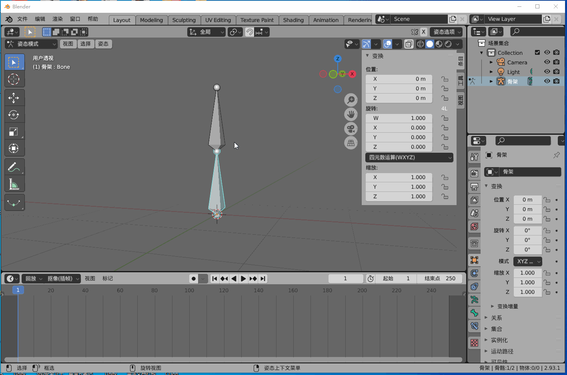
Task: Click the 姿态 button in viewport header
Action: coord(103,44)
